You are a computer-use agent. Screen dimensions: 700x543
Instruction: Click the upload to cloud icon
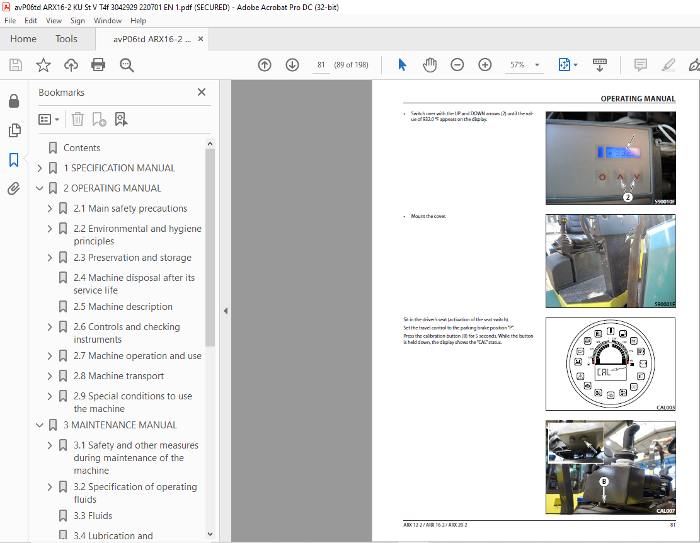(71, 65)
